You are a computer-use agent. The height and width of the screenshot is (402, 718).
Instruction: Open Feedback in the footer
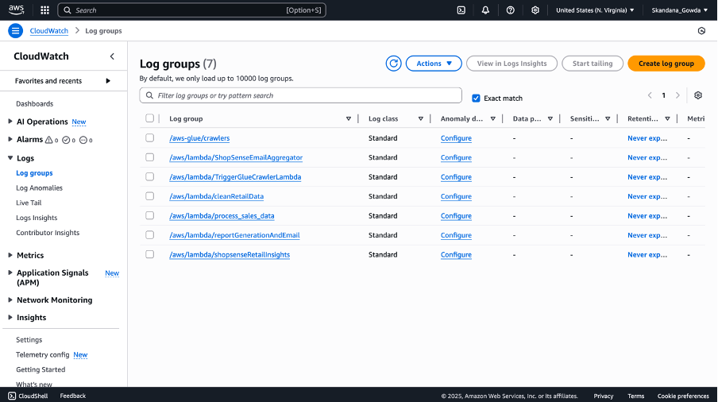(x=73, y=396)
